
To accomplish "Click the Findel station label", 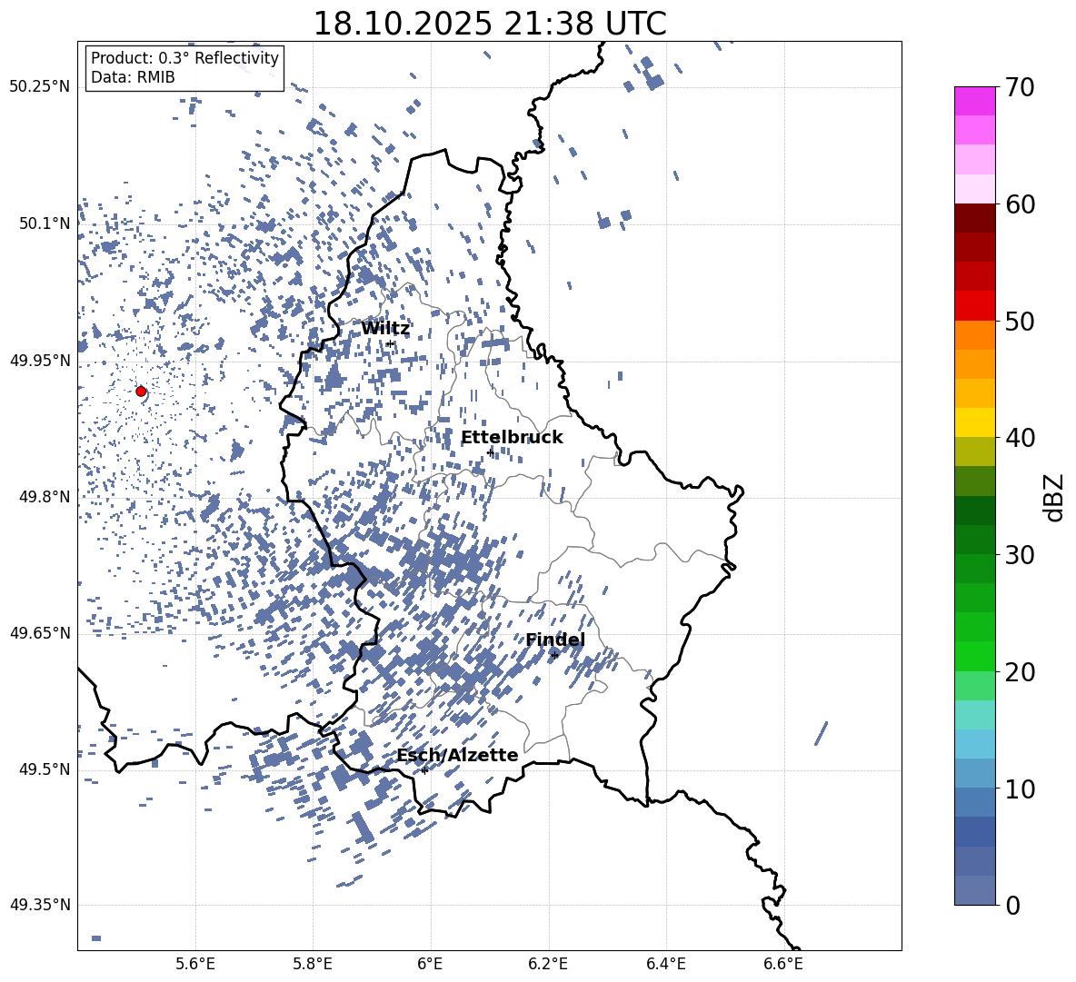I will click(555, 640).
